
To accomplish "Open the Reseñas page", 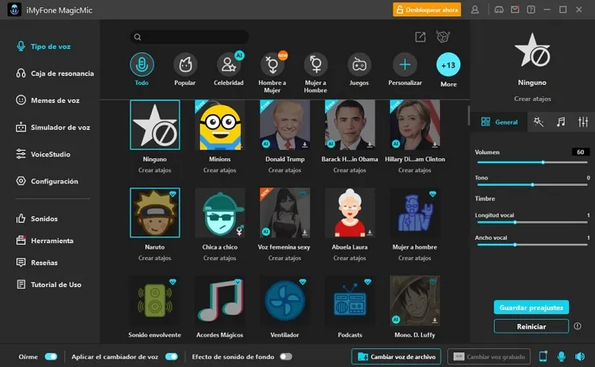I will point(37,263).
